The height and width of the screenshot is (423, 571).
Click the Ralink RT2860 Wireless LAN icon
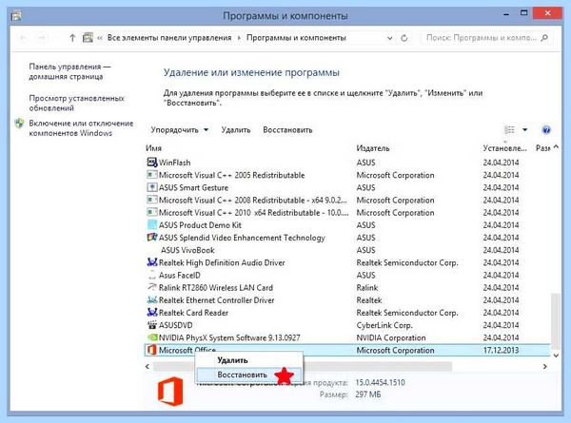click(x=152, y=287)
